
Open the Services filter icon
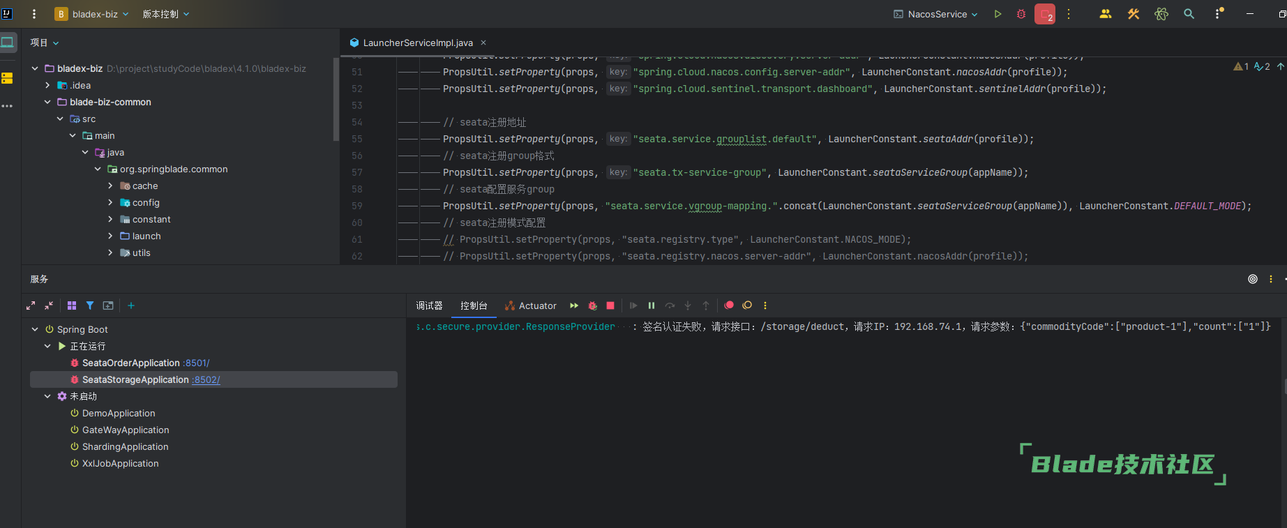[x=90, y=306]
